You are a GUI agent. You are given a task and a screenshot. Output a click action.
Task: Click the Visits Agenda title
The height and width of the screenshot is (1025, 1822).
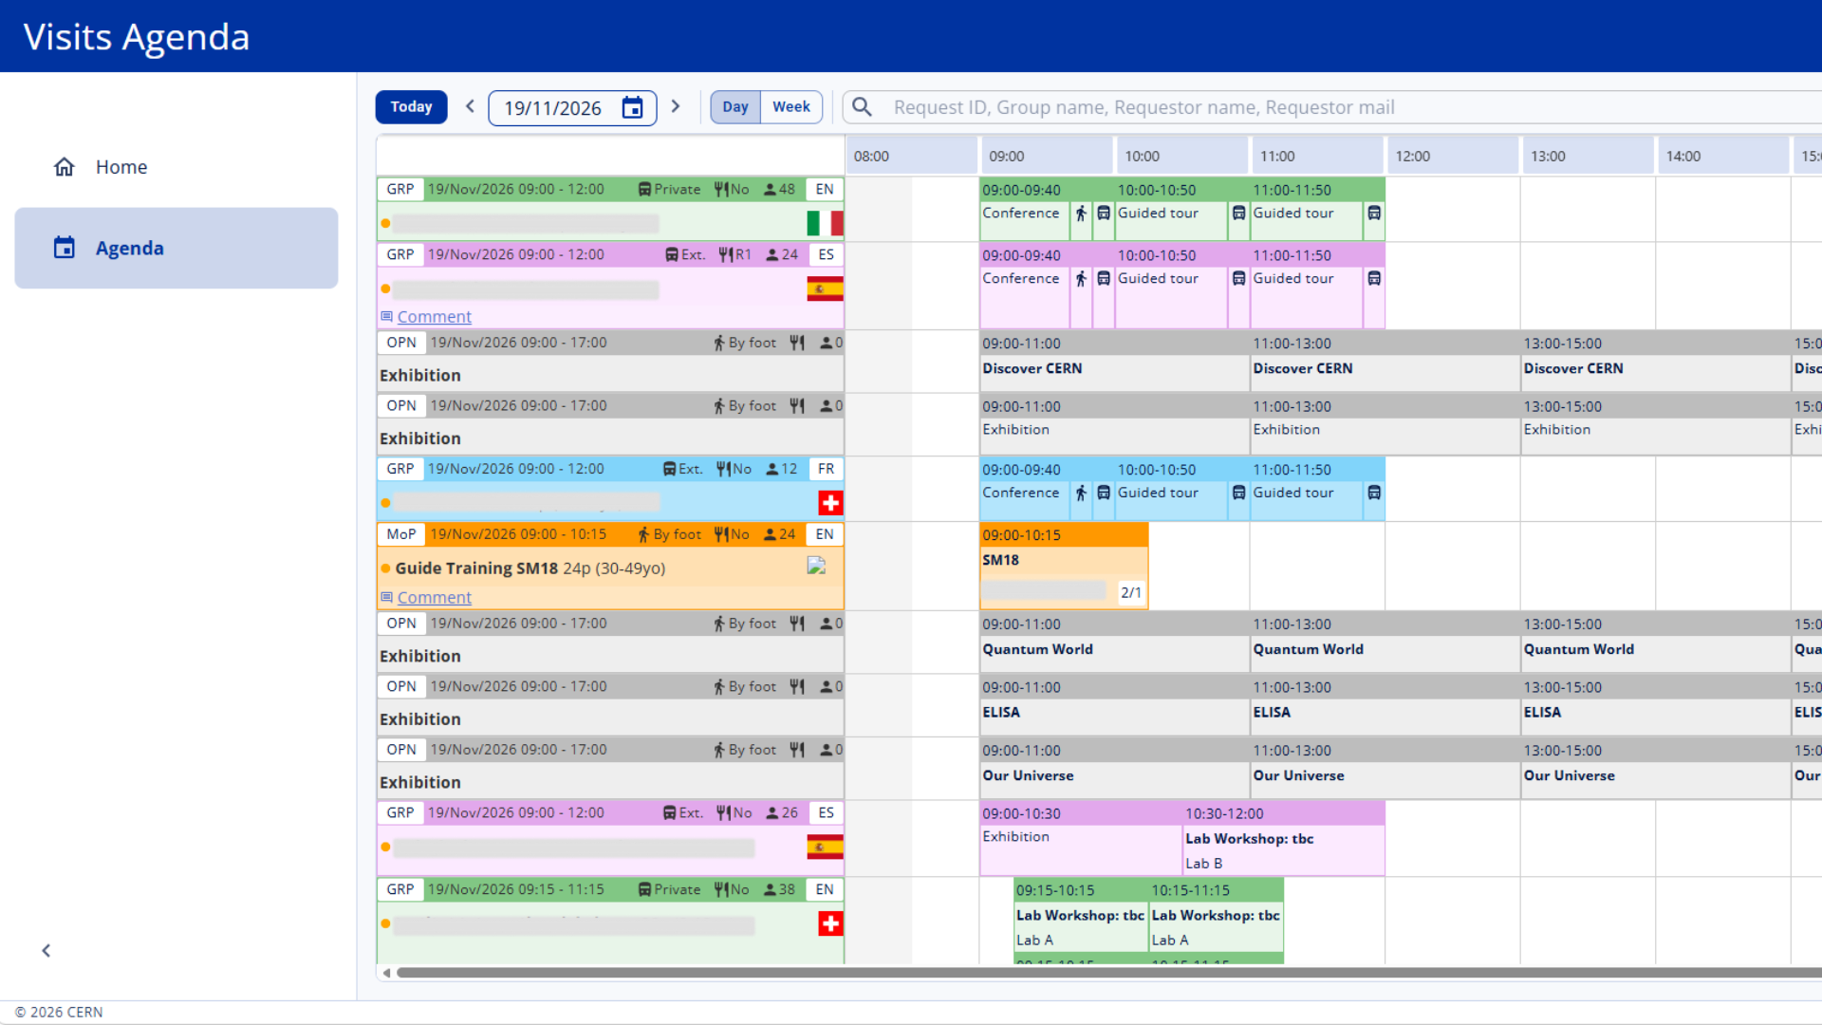pyautogui.click(x=137, y=37)
